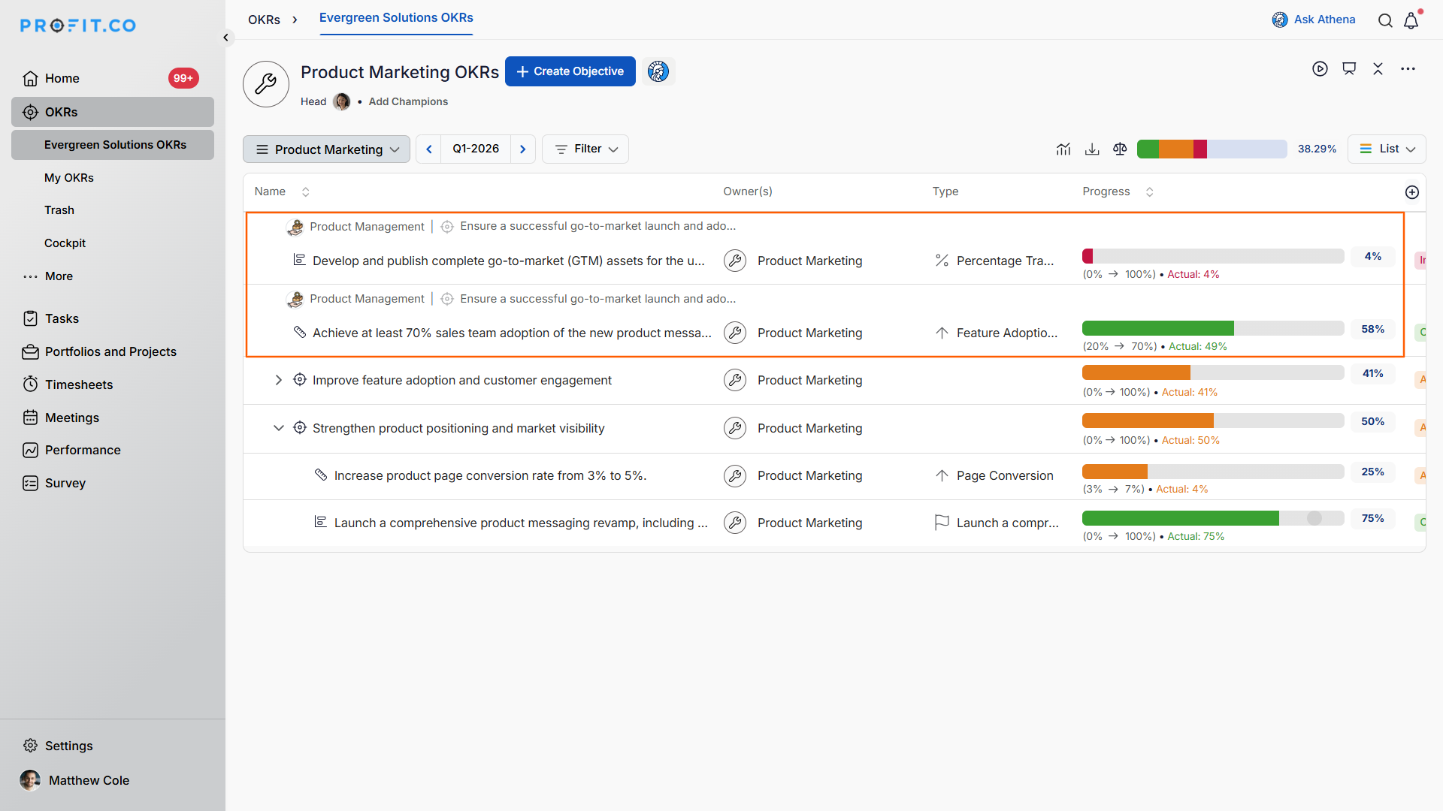Screen dimensions: 1443x811
Task: Open Achieve 70% sales team adoption key result
Action: (512, 333)
